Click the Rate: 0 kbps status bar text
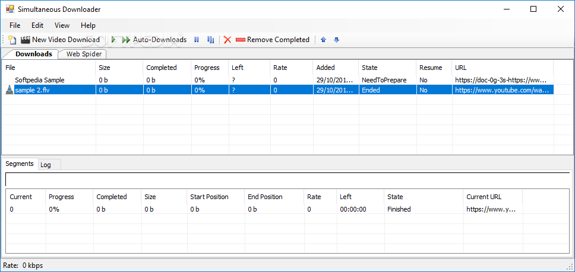575x272 pixels. tap(23, 265)
